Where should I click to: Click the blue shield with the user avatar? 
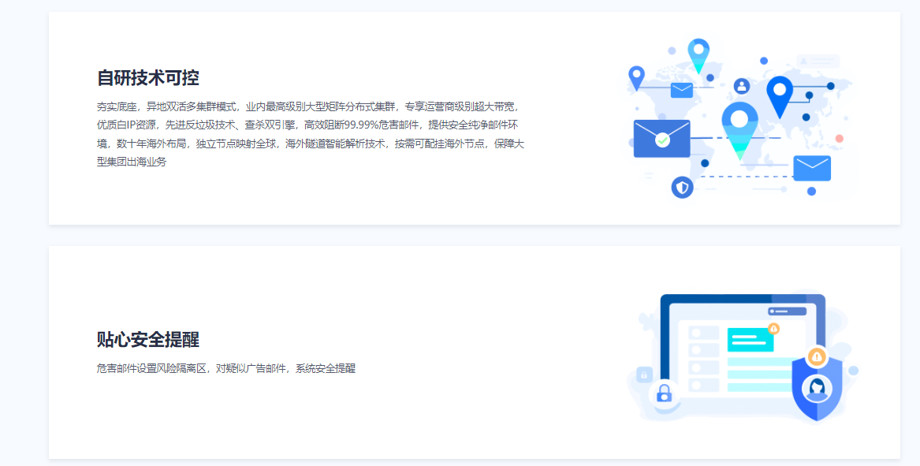817,388
